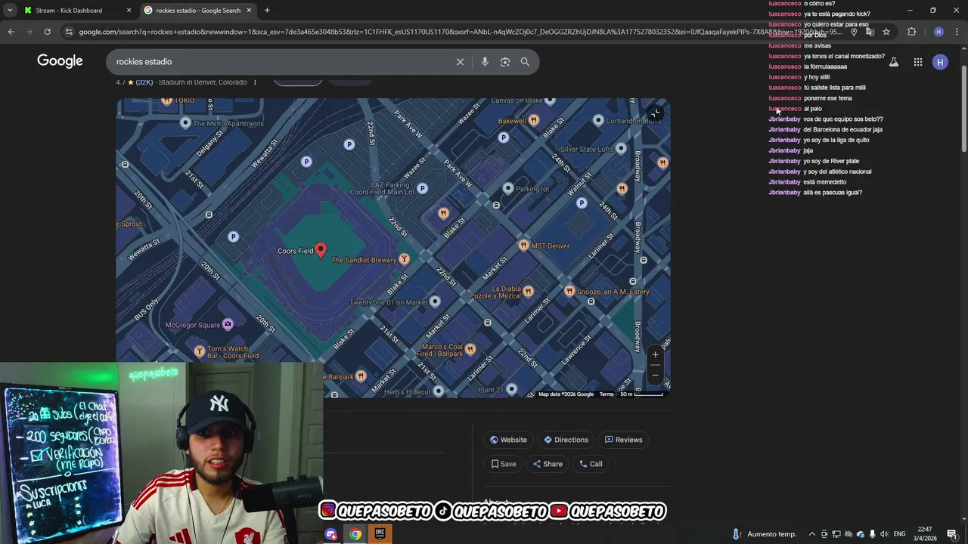Click the TwentyOne 01 on Market pin
This screenshot has width=968, height=544.
pyautogui.click(x=435, y=302)
